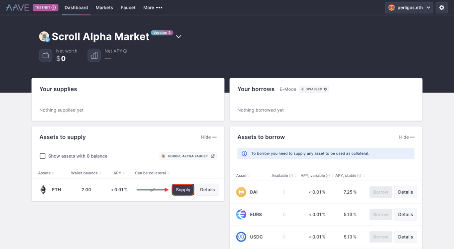Click the Version 3 badge
Screen dimensions: 454x249
(x=162, y=33)
